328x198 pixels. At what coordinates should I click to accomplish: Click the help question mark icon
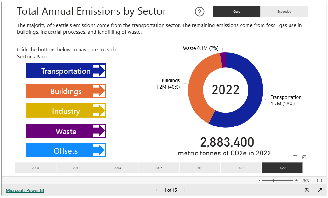(199, 12)
